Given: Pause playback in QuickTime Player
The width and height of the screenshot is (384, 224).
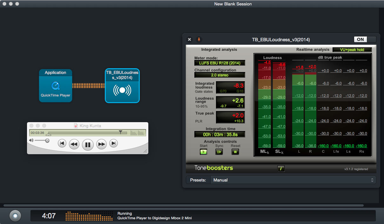Looking at the screenshot, I should coord(88,144).
